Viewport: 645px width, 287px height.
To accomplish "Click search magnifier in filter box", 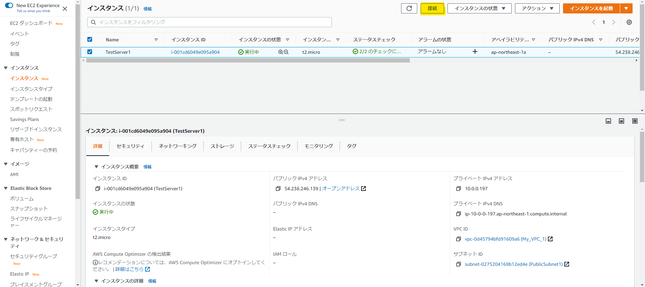I will [93, 22].
